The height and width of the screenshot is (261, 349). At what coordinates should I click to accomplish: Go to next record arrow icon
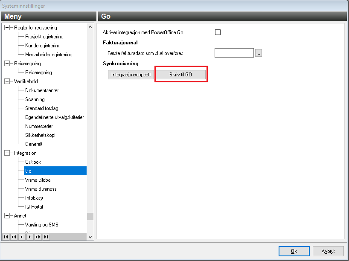pyautogui.click(x=30, y=237)
